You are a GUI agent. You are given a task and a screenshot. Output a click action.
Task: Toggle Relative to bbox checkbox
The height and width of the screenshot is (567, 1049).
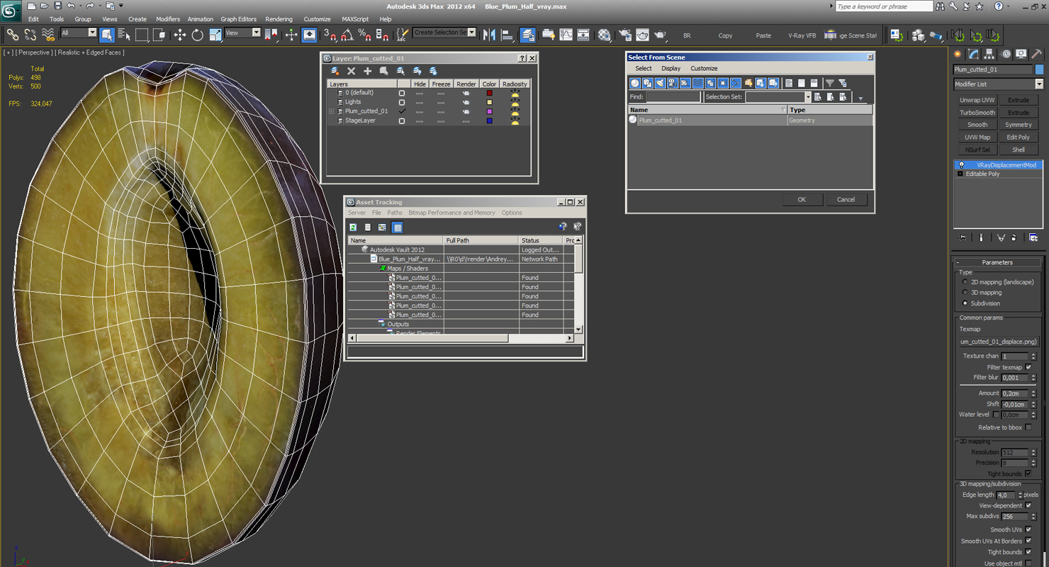[1028, 427]
